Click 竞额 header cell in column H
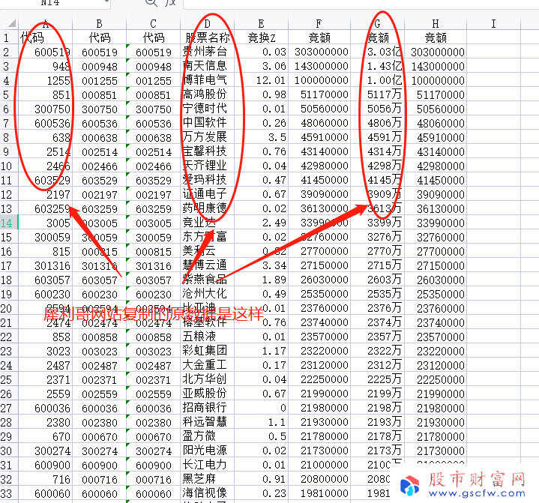The image size is (539, 503). pos(436,37)
